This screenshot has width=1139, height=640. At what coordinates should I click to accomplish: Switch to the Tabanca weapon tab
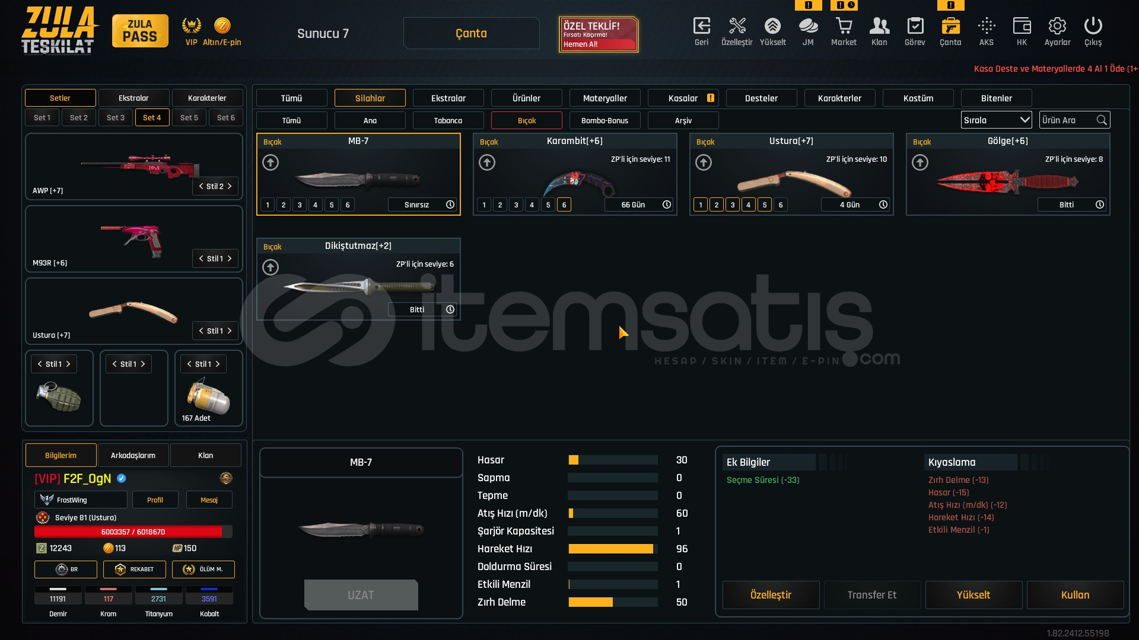[x=448, y=120]
